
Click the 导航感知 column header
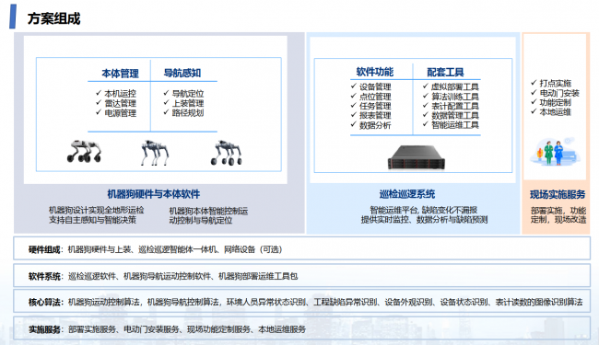click(x=182, y=73)
